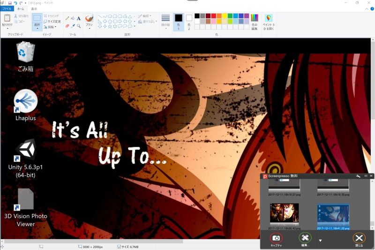Pick the yellow color swatch
375x250 pixels.
point(225,16)
